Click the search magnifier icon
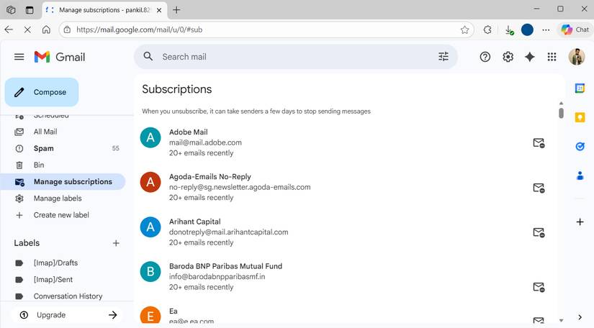The height and width of the screenshot is (328, 594). (x=148, y=57)
